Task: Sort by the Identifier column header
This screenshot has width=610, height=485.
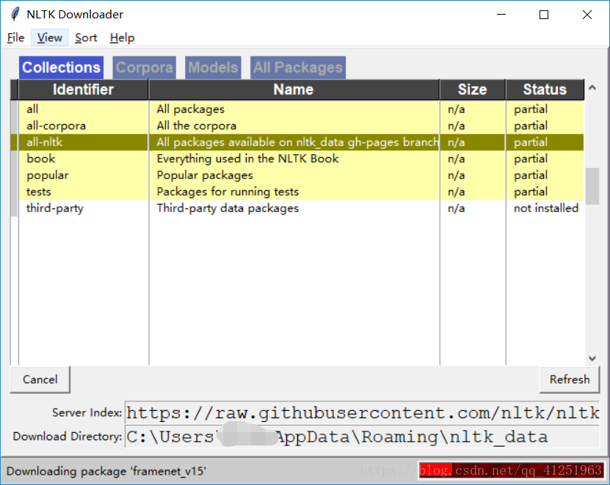Action: pyautogui.click(x=83, y=90)
